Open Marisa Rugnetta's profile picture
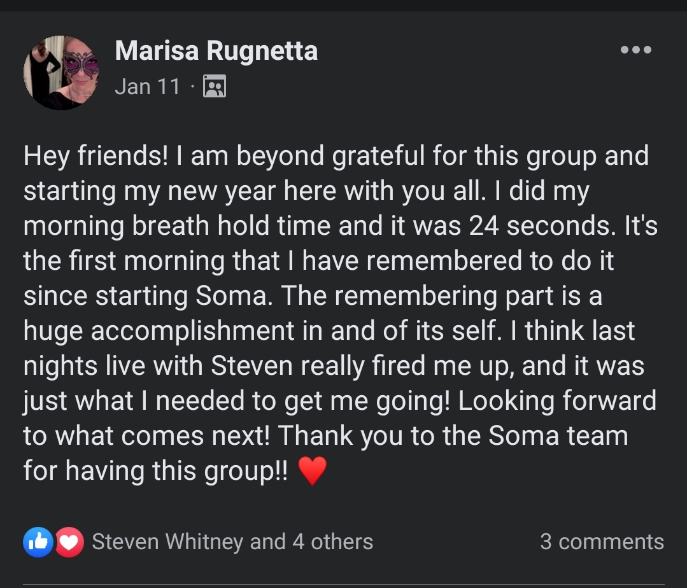 click(x=61, y=73)
